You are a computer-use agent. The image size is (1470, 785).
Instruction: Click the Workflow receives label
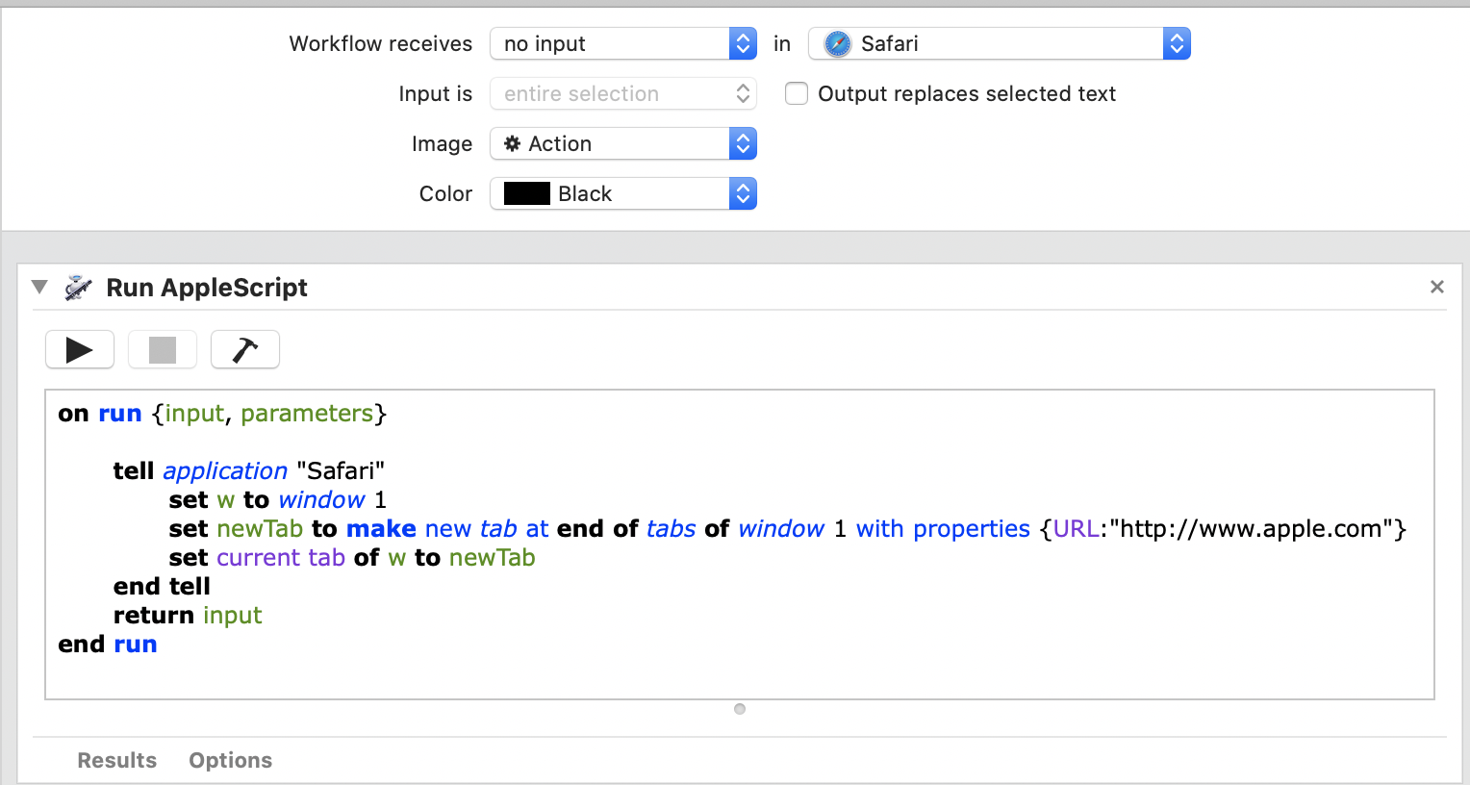[381, 43]
